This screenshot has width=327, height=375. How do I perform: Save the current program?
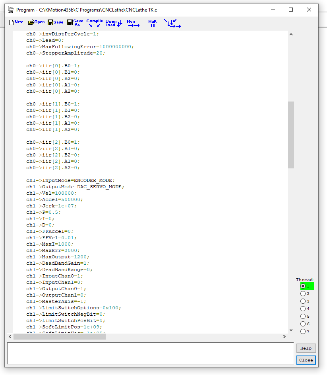(55, 22)
